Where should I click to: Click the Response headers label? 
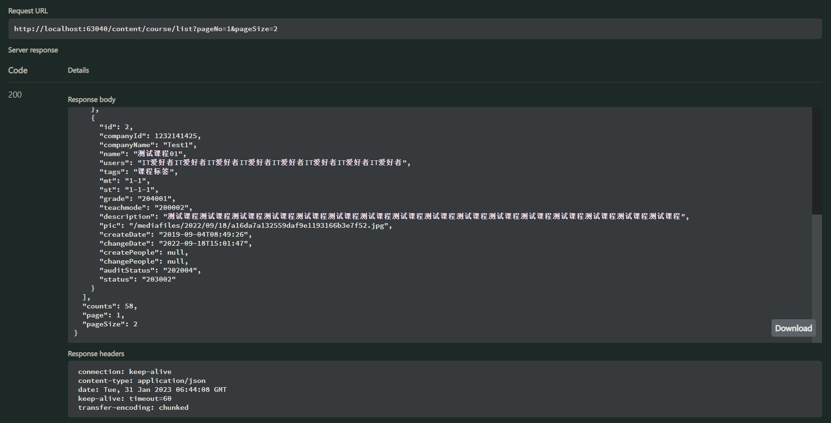pyautogui.click(x=96, y=354)
